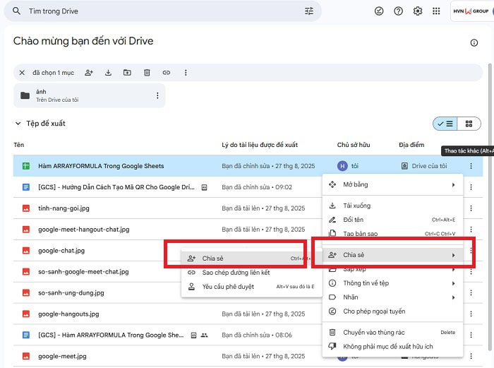Switch to grid layout view
Image resolution: width=494 pixels, height=368 pixels.
[469, 124]
